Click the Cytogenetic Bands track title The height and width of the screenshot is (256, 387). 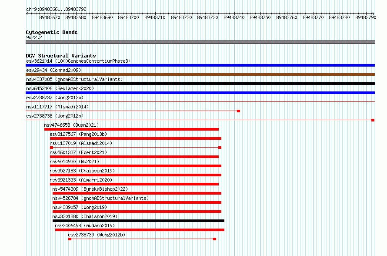[x=52, y=32]
